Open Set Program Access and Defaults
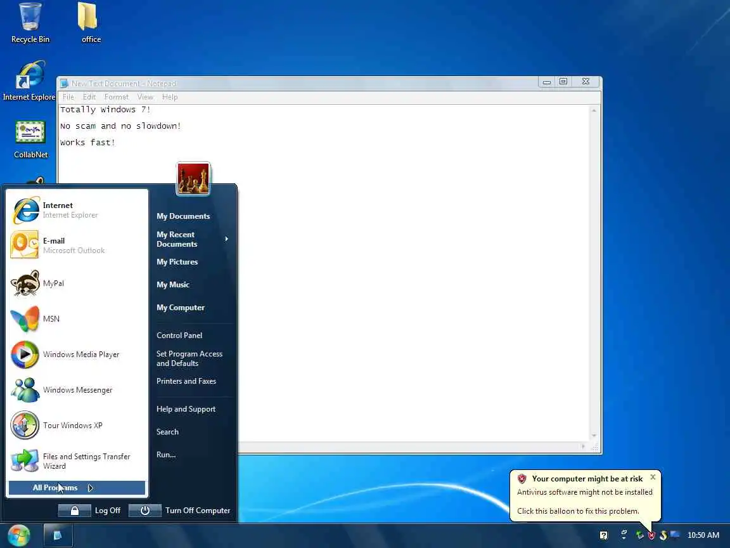730x548 pixels. tap(189, 359)
